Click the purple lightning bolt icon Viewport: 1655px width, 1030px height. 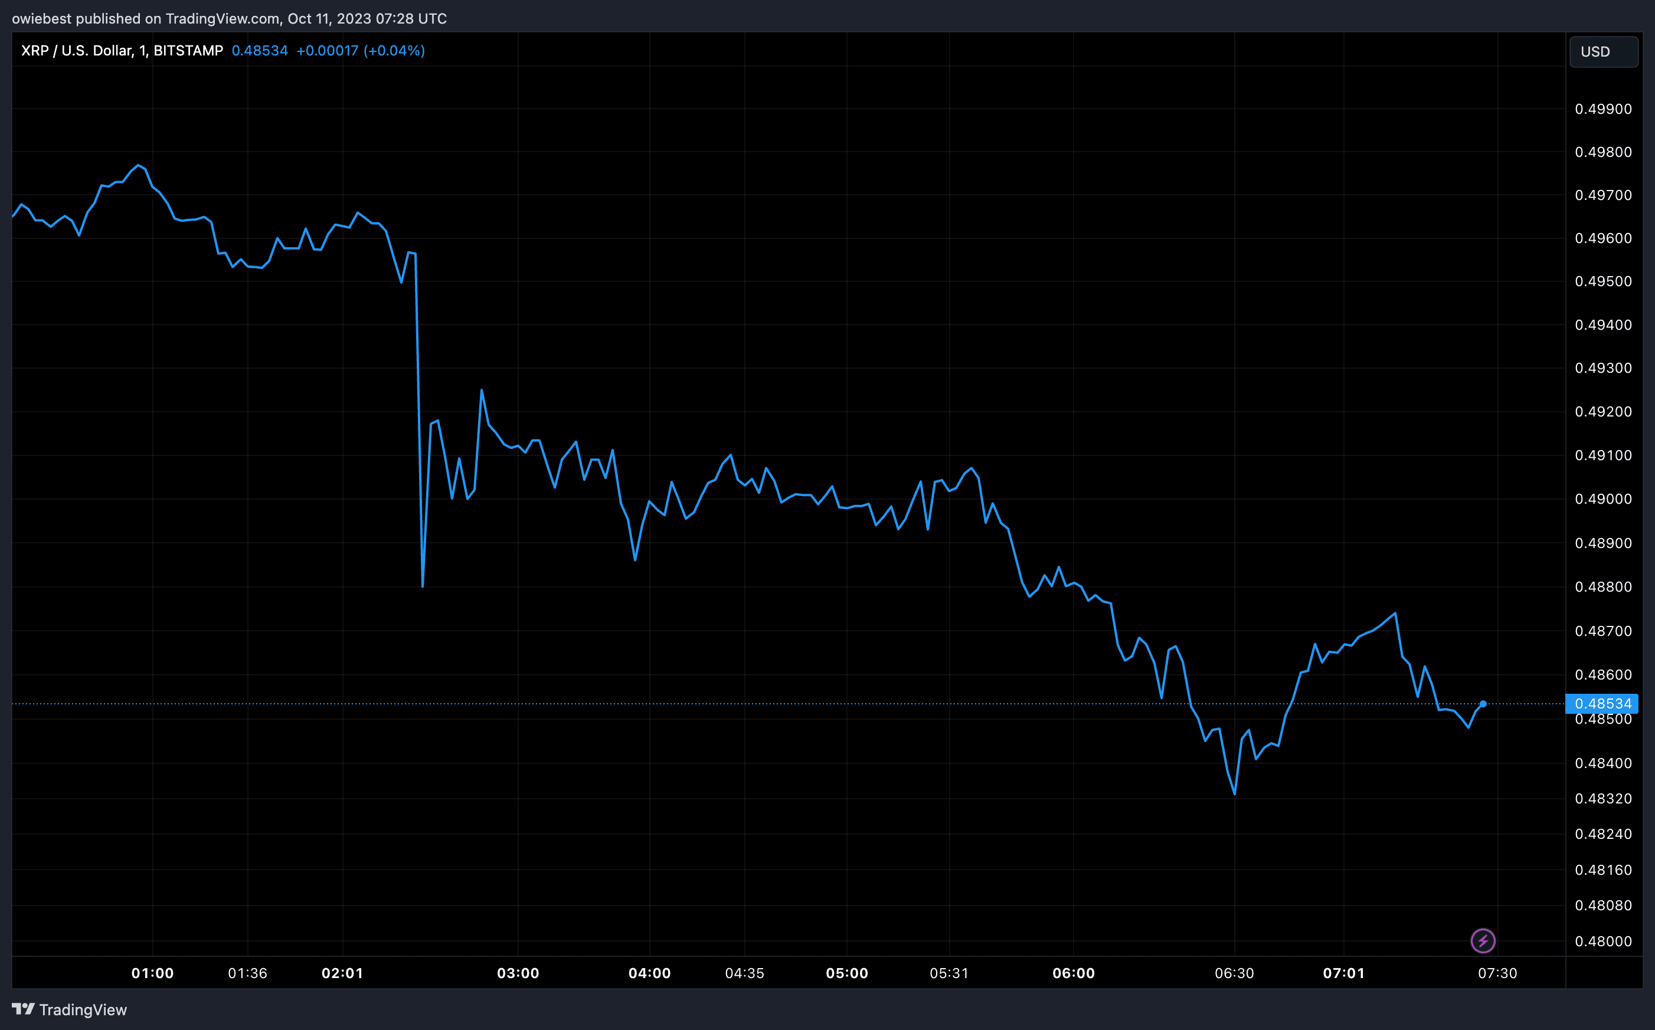coord(1483,941)
